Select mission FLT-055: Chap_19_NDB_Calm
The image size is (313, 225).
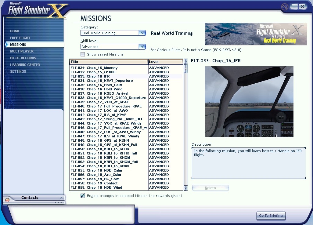[x=126, y=170]
